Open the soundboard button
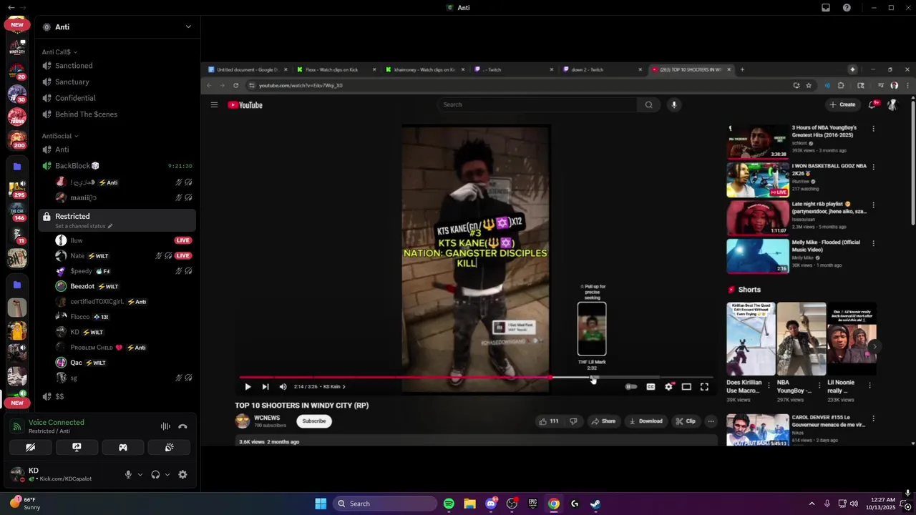Image resolution: width=916 pixels, height=515 pixels. coord(169,447)
